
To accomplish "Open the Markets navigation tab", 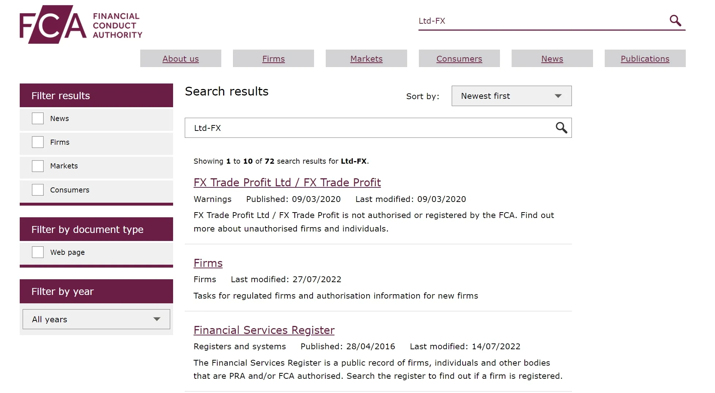I will tap(366, 58).
